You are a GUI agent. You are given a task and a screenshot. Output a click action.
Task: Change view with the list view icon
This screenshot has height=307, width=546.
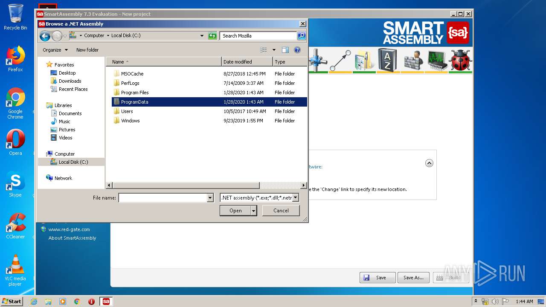click(x=264, y=50)
